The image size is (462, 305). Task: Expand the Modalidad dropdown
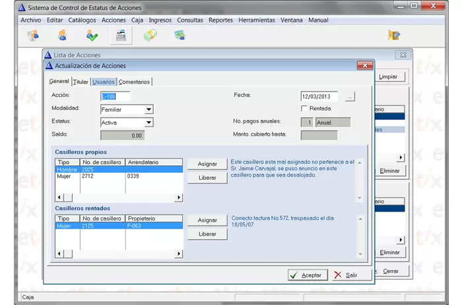click(x=148, y=109)
